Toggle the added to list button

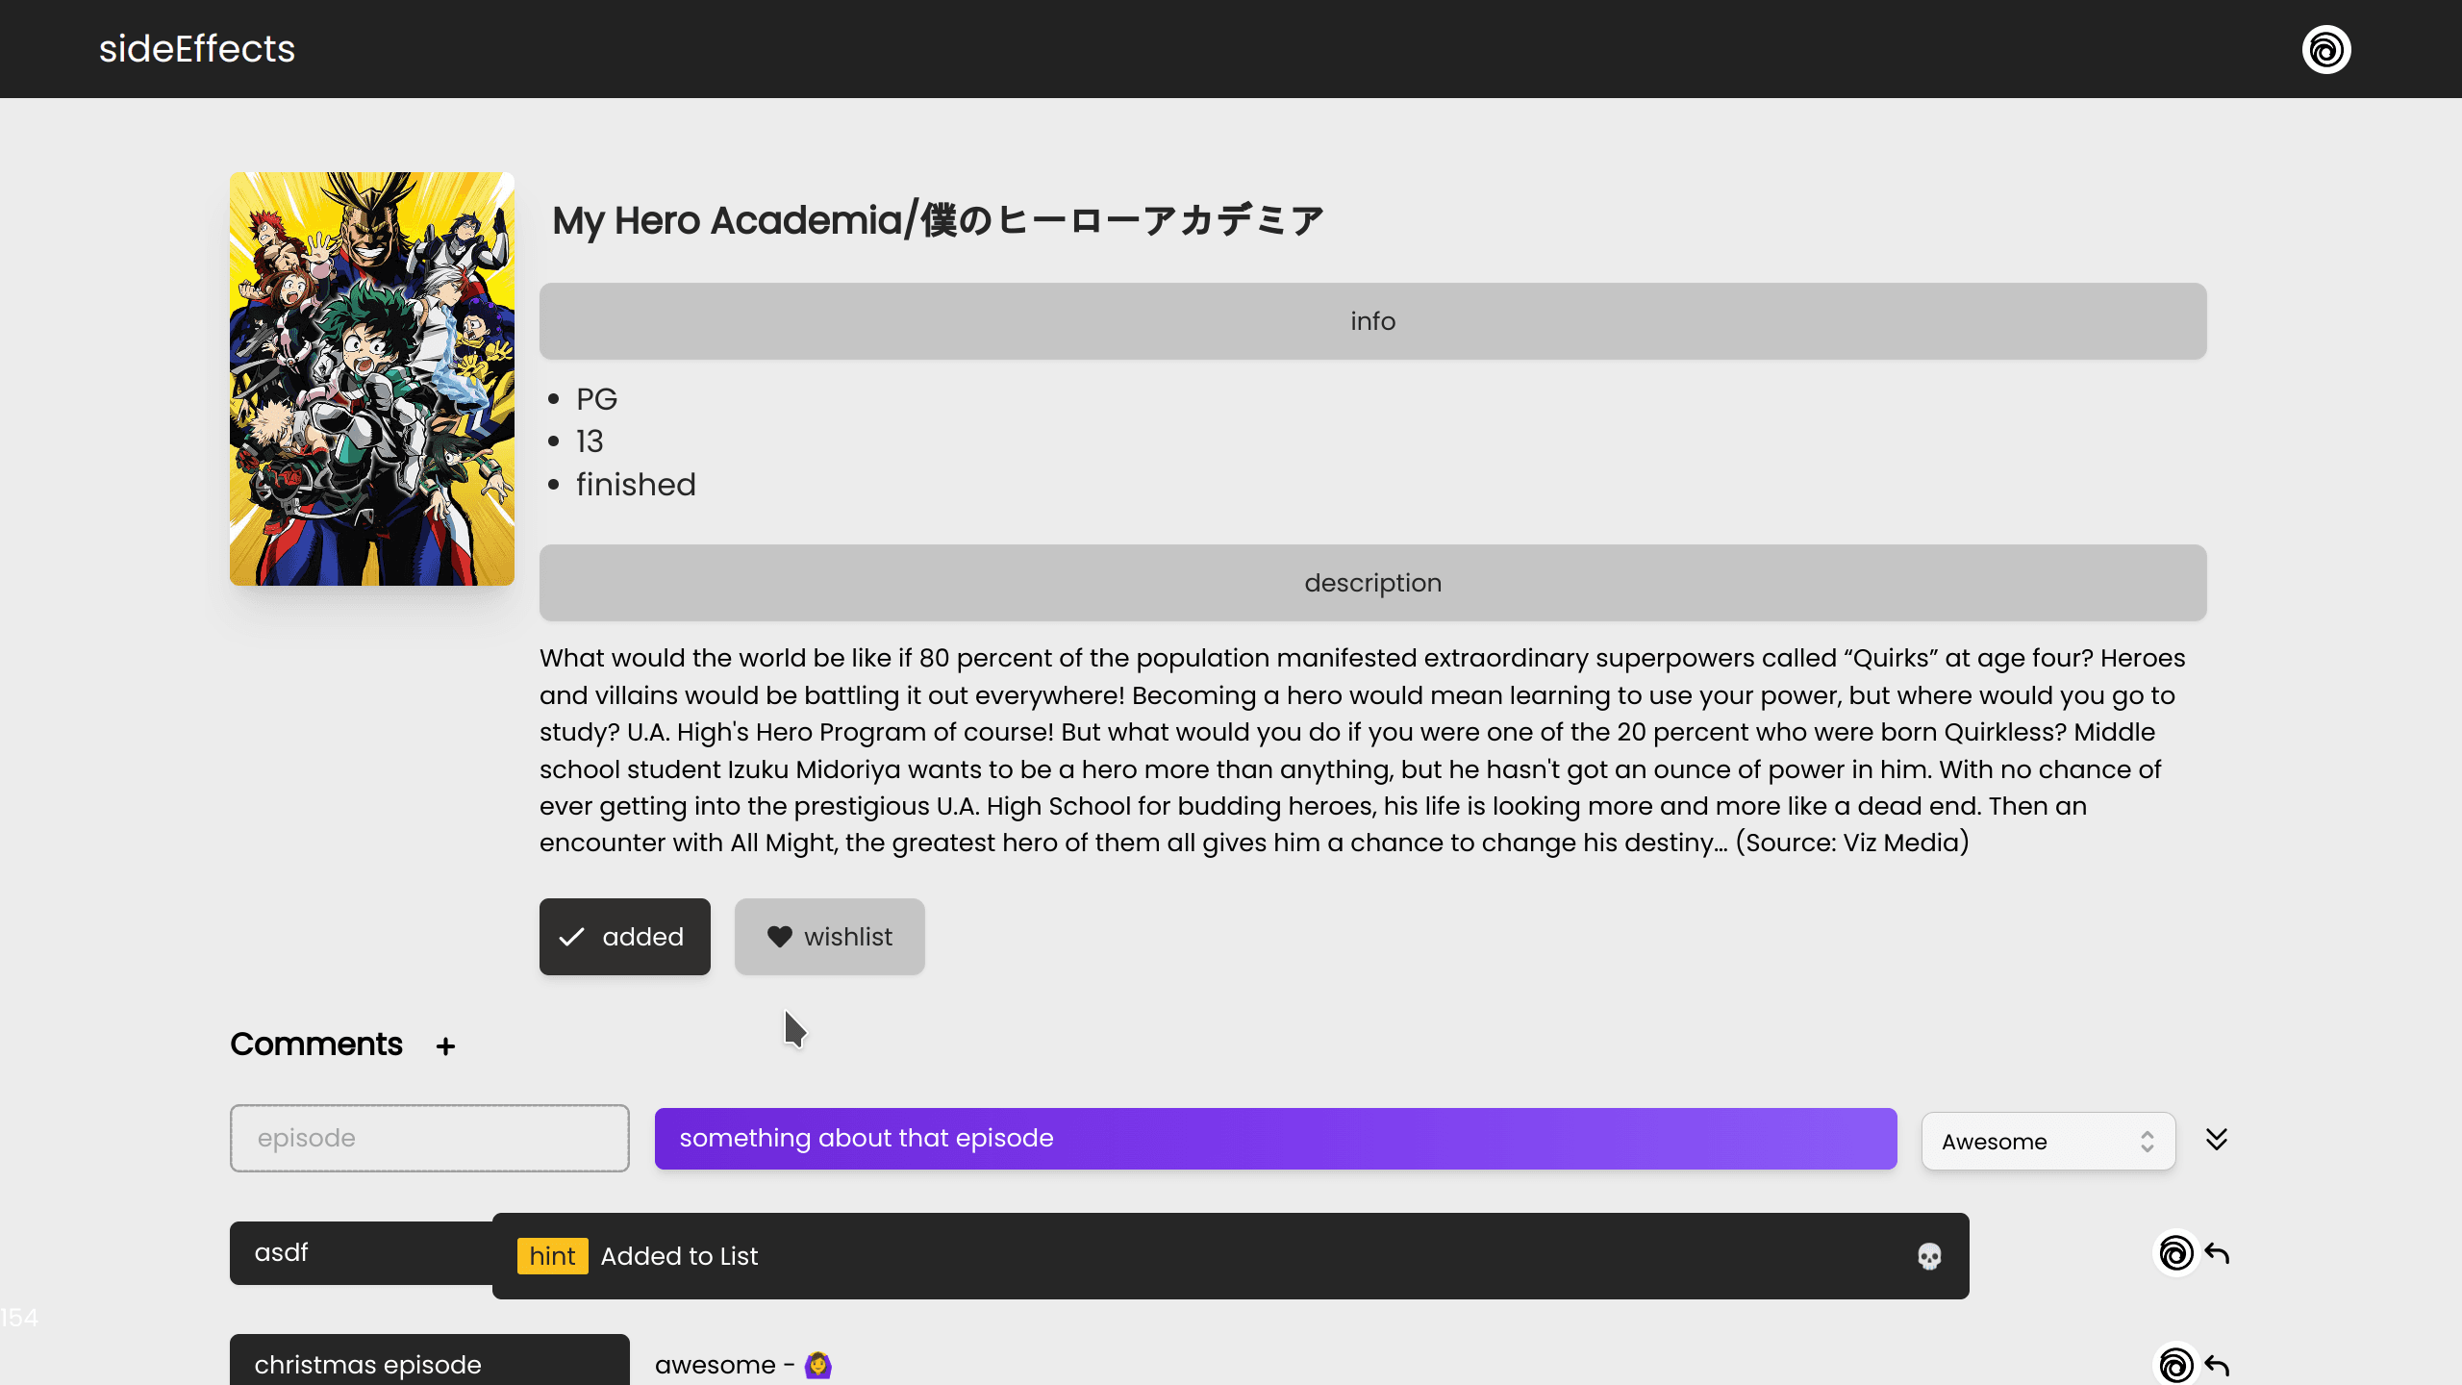624,937
